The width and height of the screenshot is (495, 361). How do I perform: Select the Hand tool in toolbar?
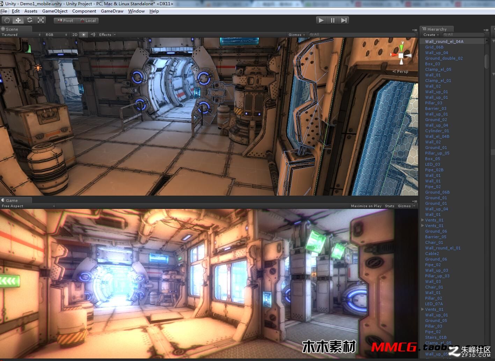click(x=7, y=20)
